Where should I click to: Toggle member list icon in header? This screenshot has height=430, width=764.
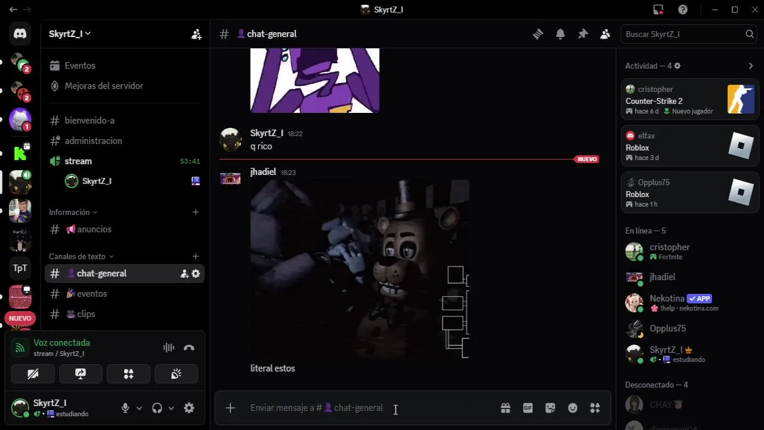tap(605, 34)
